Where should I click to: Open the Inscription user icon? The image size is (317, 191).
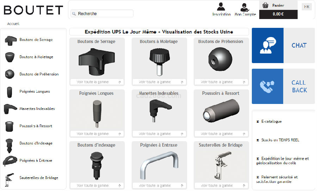click(221, 6)
